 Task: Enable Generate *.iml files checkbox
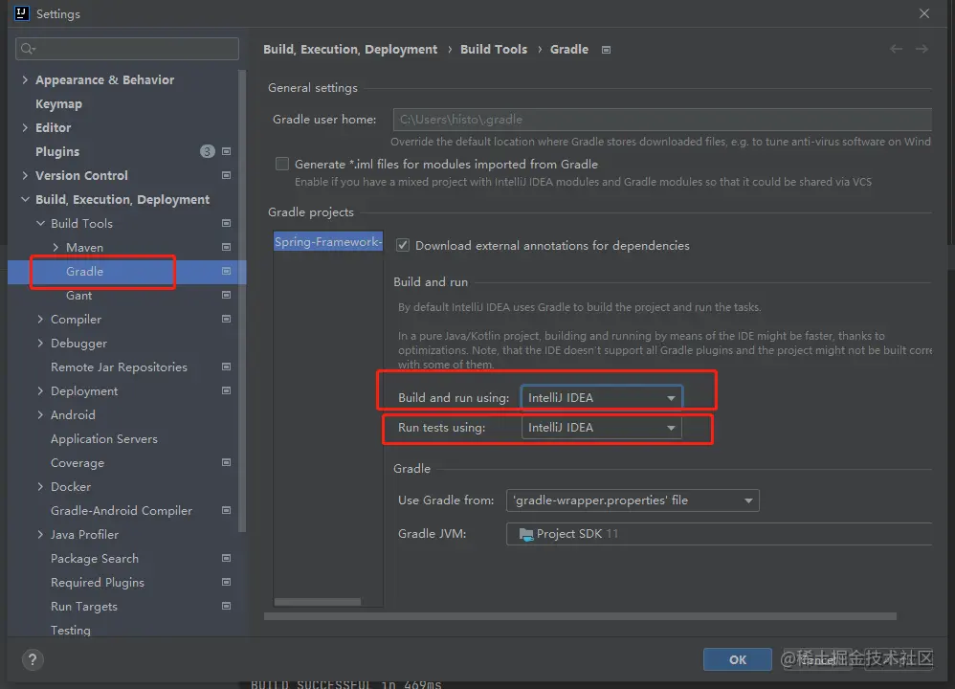point(282,164)
